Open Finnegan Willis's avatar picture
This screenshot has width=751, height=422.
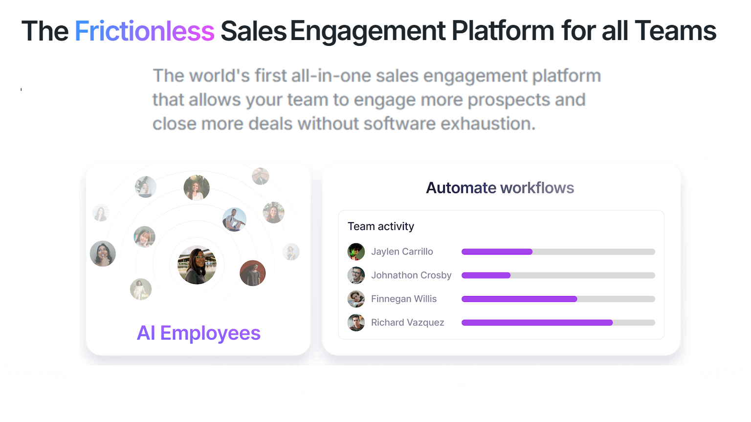[356, 299]
